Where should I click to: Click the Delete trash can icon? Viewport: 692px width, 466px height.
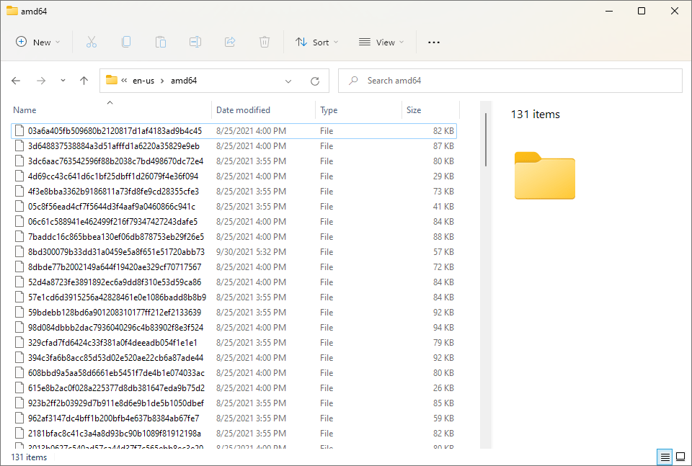click(x=265, y=42)
